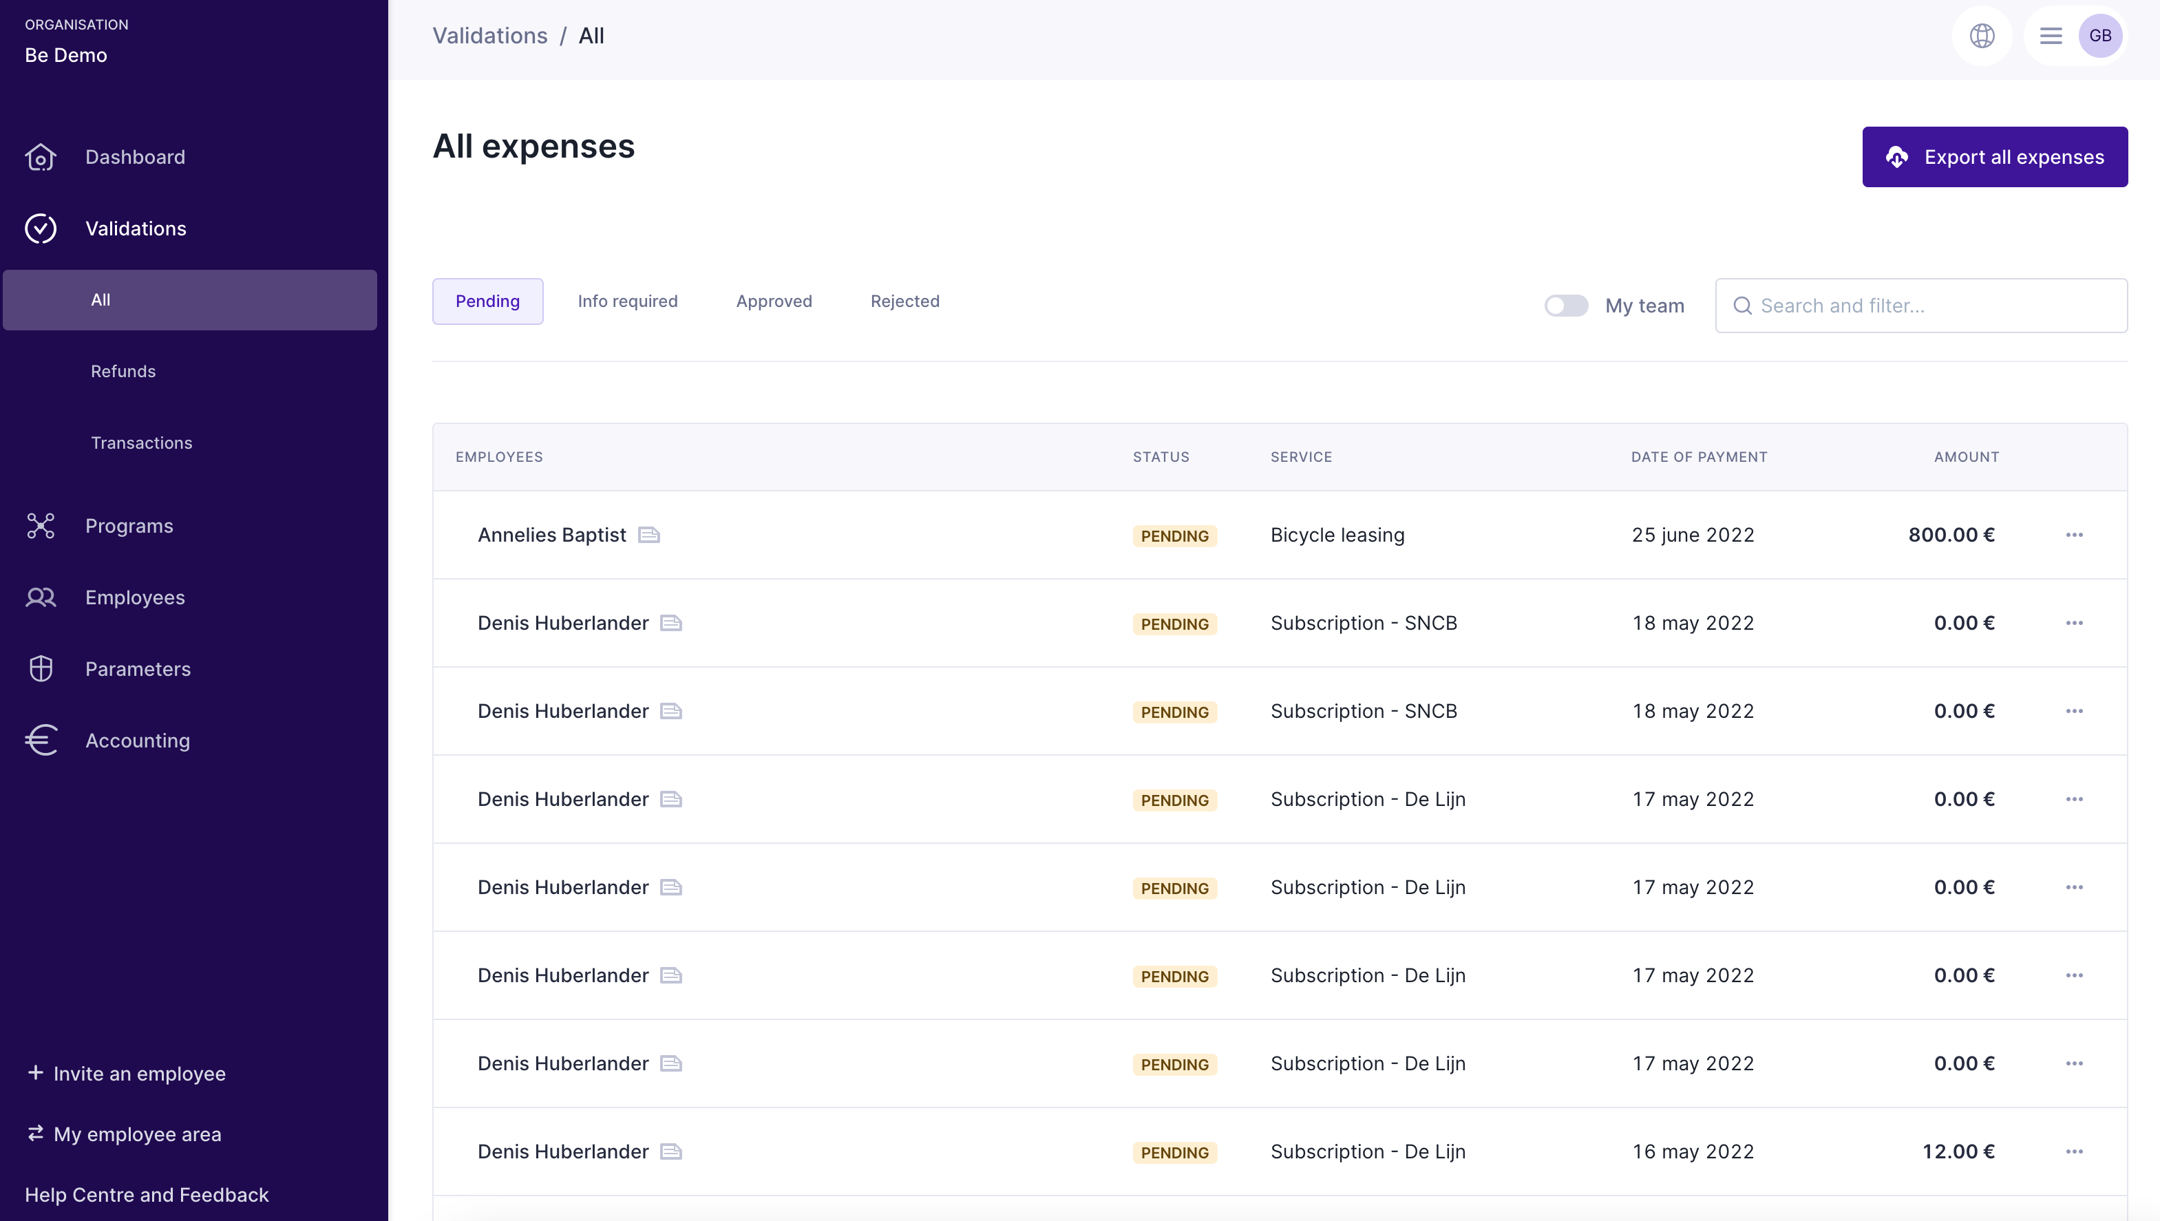Click receipt icon next to Annelies Baptist
The image size is (2160, 1221).
649,535
